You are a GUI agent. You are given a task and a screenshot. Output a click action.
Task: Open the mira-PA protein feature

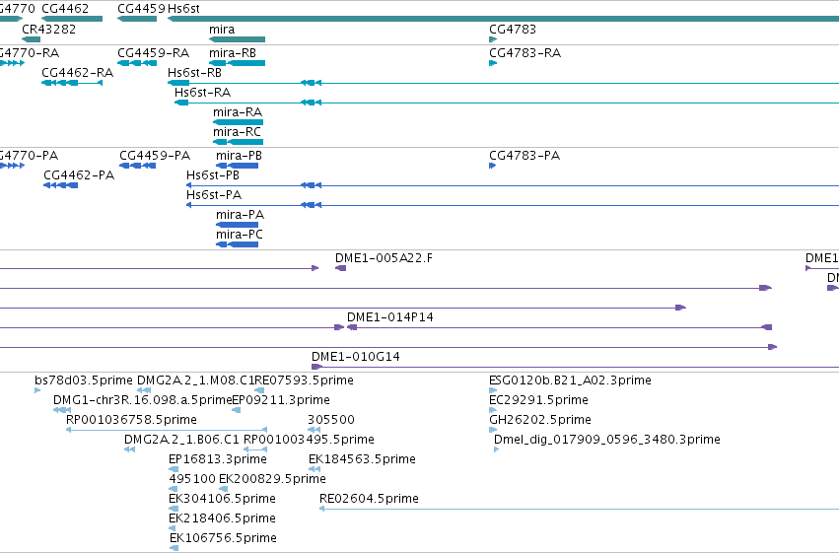pos(237,225)
